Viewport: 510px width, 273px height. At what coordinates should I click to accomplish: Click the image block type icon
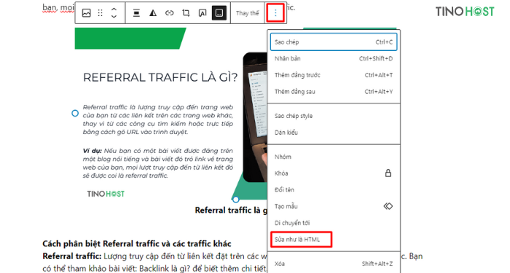(86, 13)
